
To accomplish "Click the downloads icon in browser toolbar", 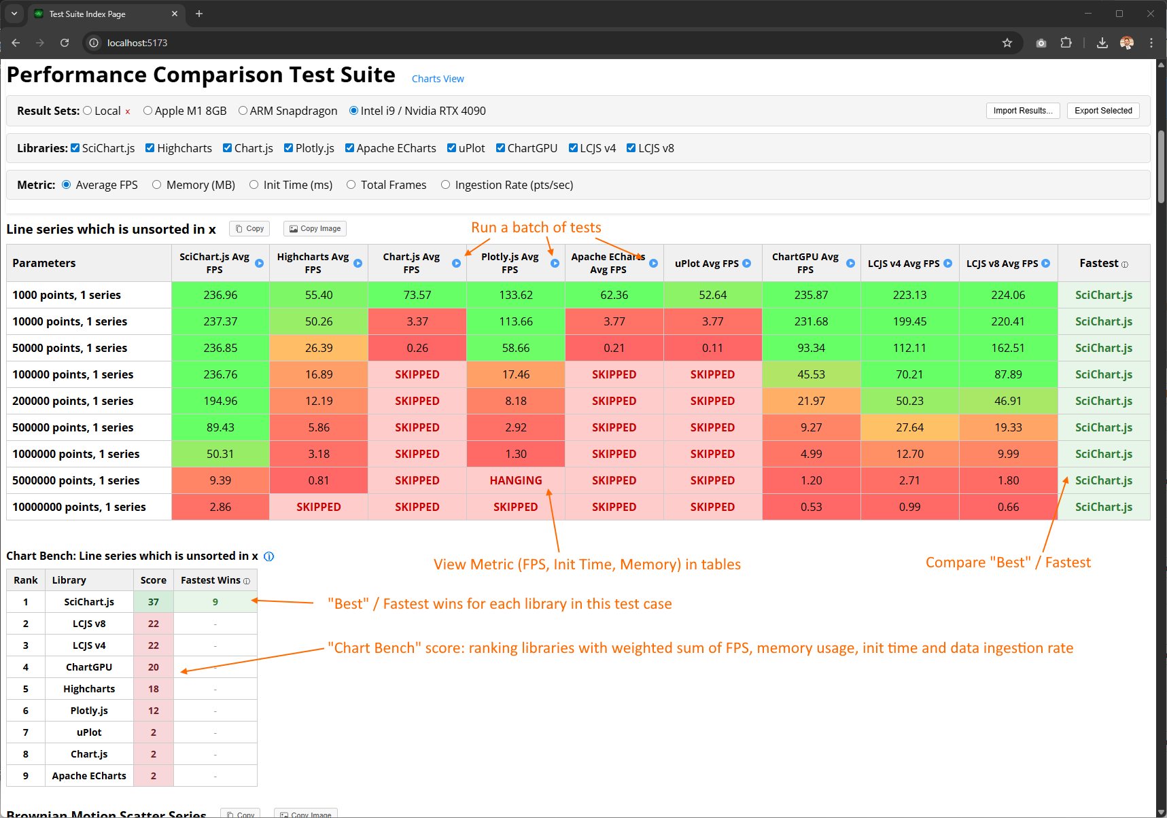I will pos(1102,42).
